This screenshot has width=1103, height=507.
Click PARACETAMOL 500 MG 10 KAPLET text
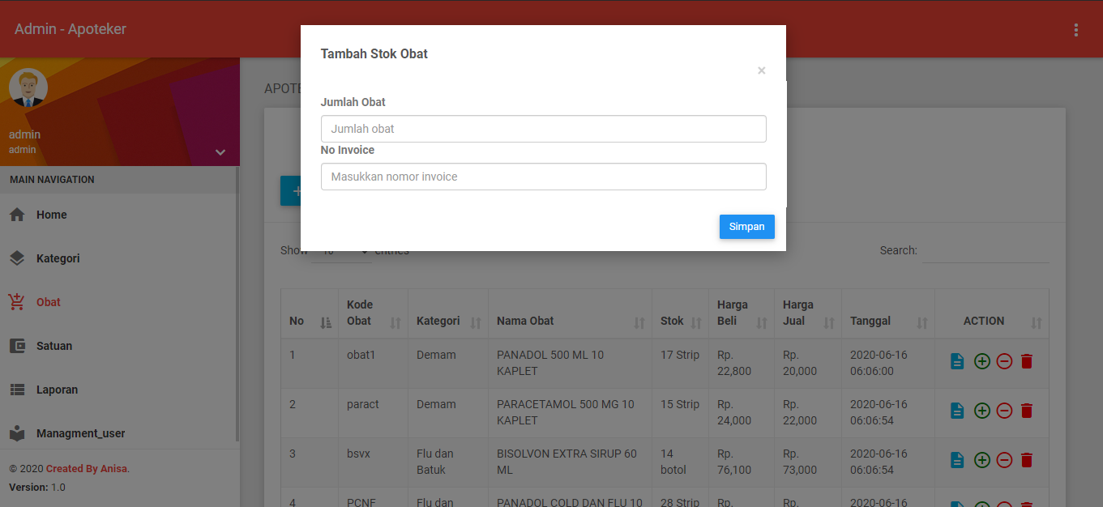[x=566, y=412]
